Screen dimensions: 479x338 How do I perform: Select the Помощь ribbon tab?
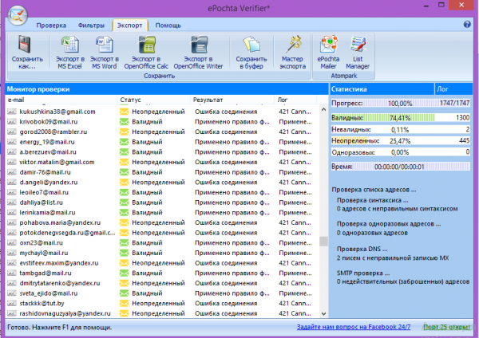pyautogui.click(x=168, y=26)
